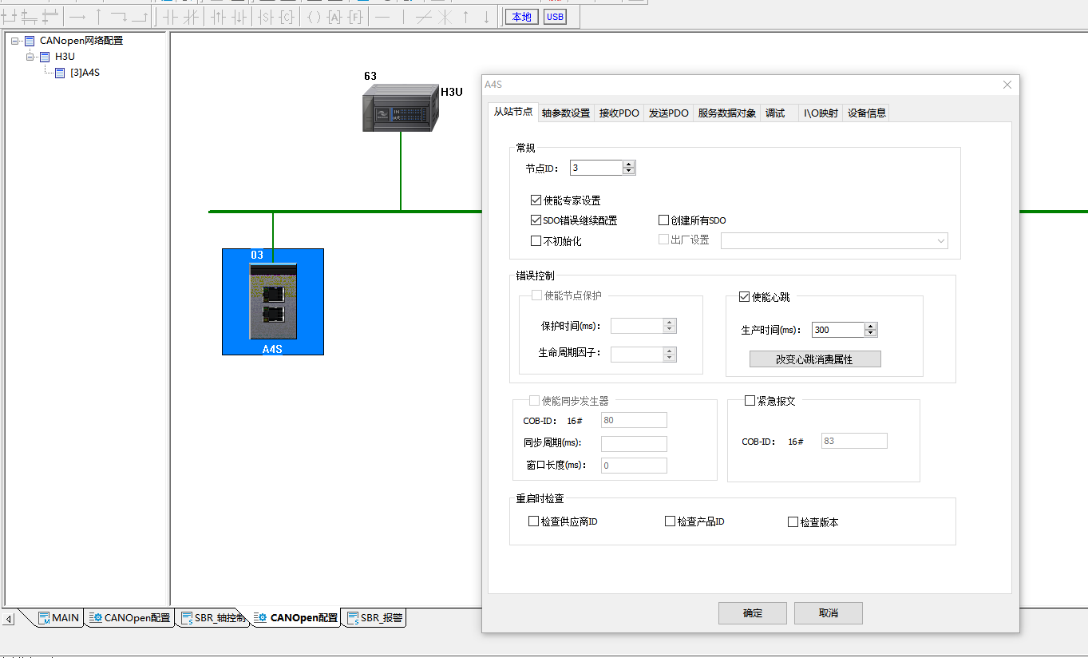1088x658 pixels.
Task: Click the 保护时间 spinner arrows
Action: (670, 326)
